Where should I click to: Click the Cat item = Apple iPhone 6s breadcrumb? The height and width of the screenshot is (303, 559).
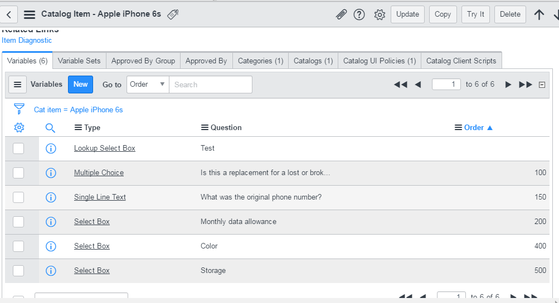coord(79,110)
